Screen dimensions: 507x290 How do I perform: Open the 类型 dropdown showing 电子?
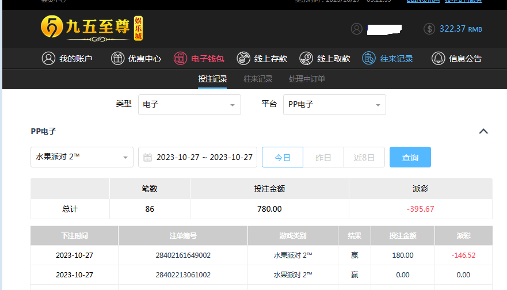coord(189,105)
